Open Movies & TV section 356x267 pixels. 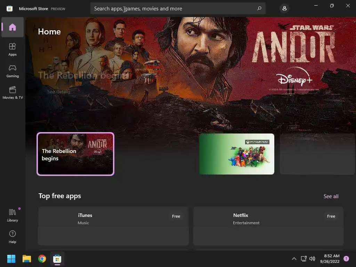click(x=13, y=92)
